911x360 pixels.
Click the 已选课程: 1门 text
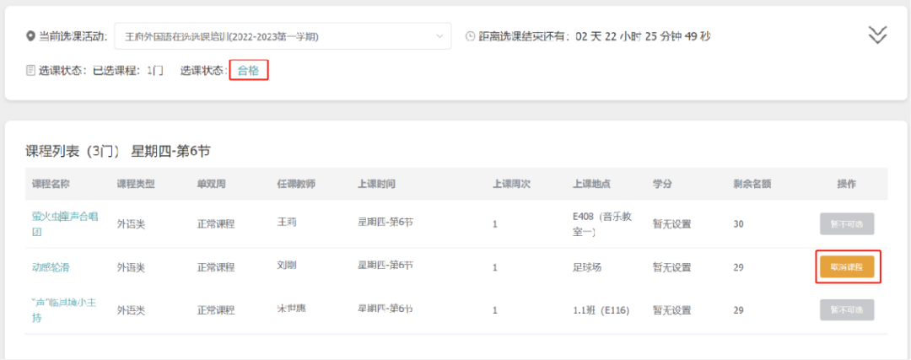click(x=128, y=71)
